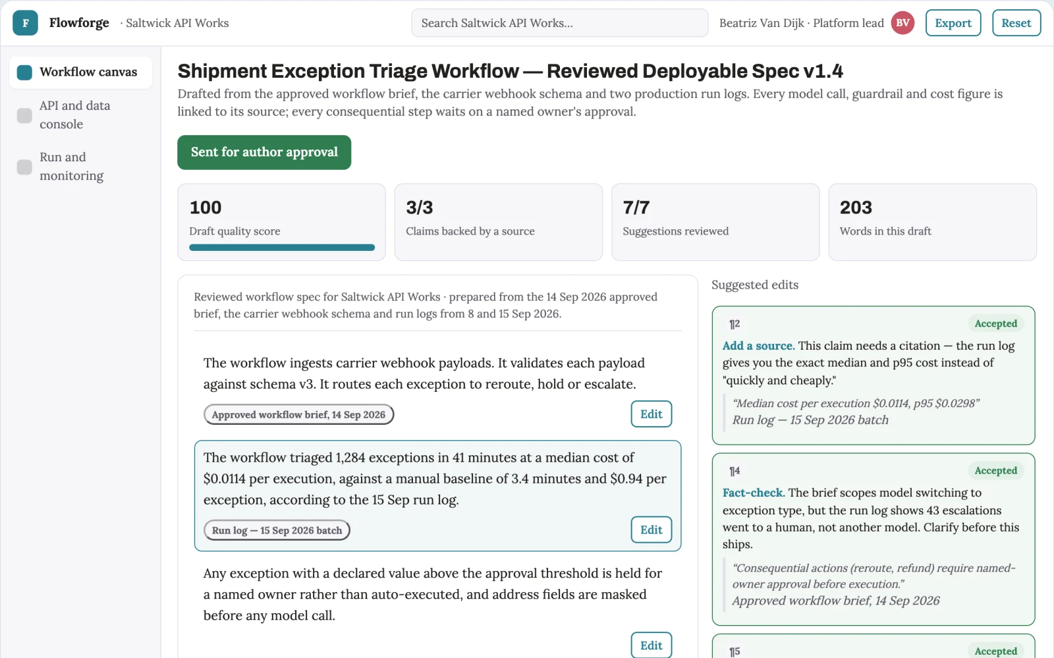The height and width of the screenshot is (658, 1054).
Task: Open Run log — 15 Sep 2026 batch chip
Action: click(277, 530)
